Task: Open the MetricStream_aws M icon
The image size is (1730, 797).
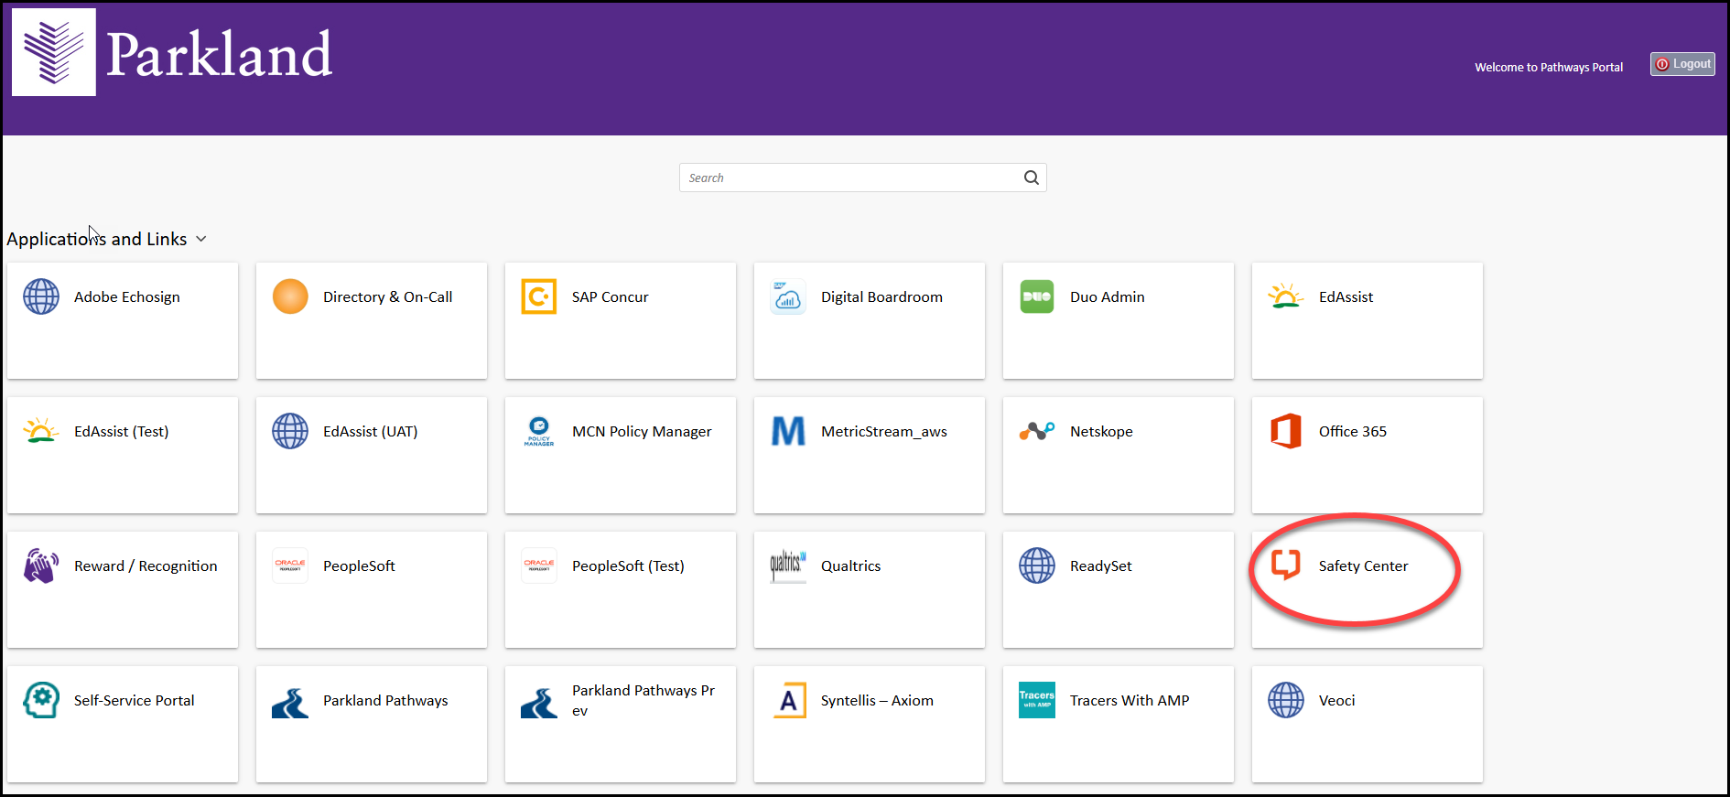Action: coord(788,431)
